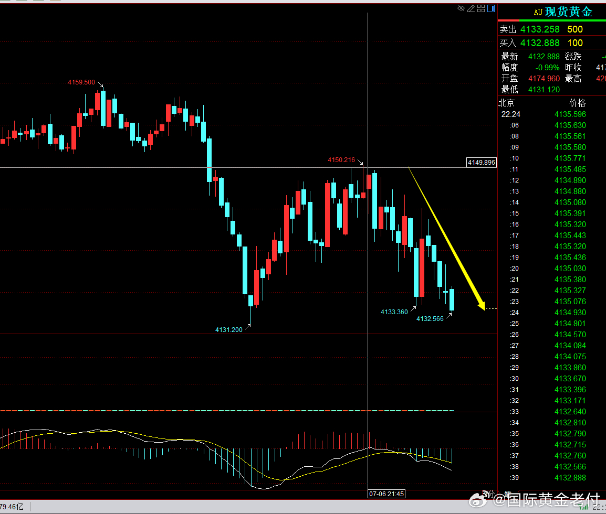Select the :20 tick price 4135.030
The image size is (606, 514).
click(x=570, y=268)
